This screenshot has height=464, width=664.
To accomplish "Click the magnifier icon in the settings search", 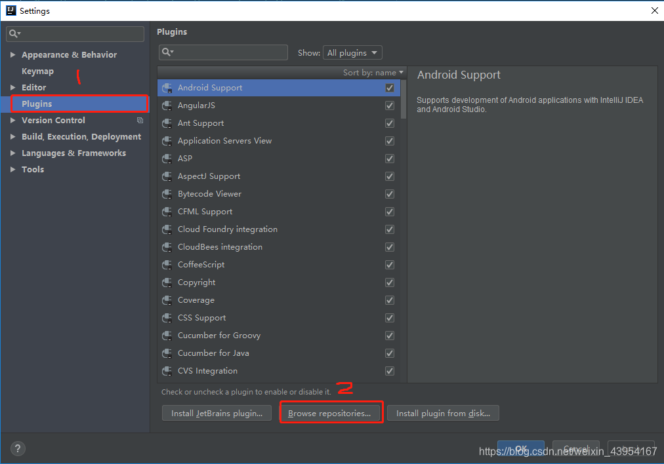I will pyautogui.click(x=14, y=33).
